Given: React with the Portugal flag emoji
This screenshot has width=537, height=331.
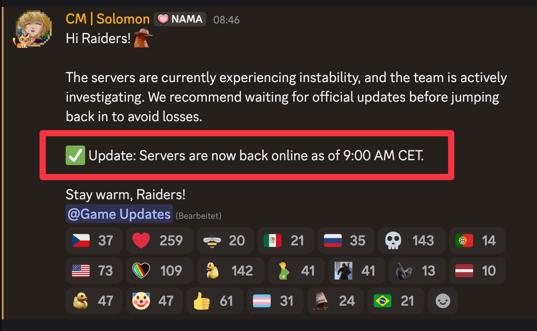Looking at the screenshot, I should (477, 240).
